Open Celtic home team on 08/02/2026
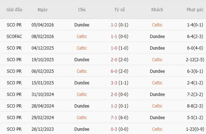This screenshot has width=206, height=134. pos(82,37)
